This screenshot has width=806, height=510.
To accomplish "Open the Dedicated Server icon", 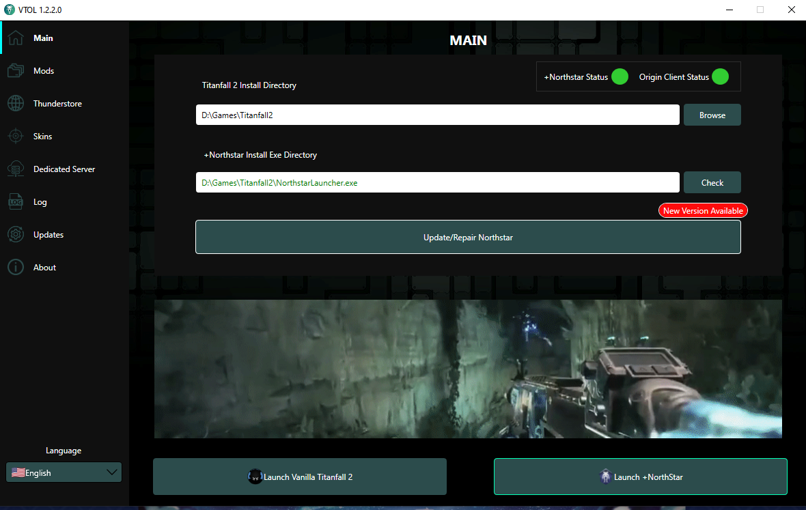I will [16, 169].
